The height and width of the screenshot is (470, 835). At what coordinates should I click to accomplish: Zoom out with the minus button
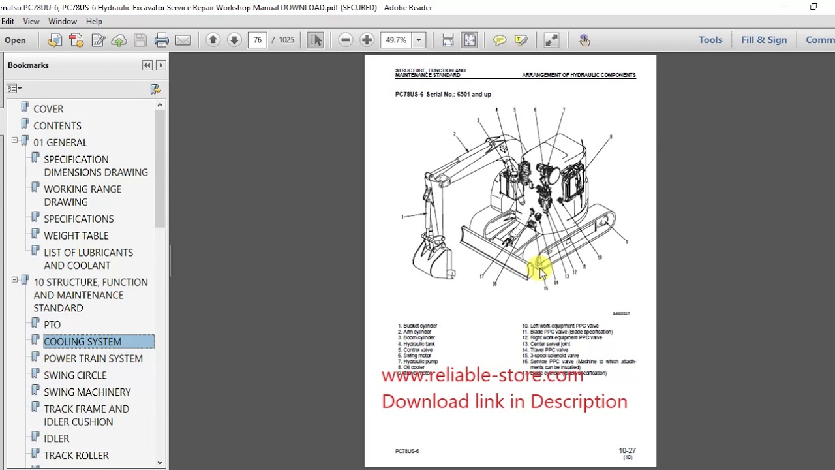[x=346, y=40]
